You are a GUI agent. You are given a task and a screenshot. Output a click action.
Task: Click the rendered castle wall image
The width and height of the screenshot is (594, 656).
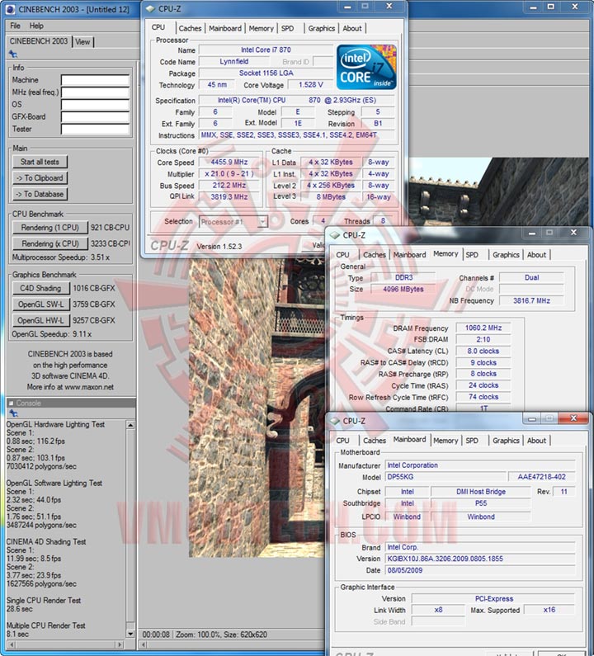(x=257, y=408)
